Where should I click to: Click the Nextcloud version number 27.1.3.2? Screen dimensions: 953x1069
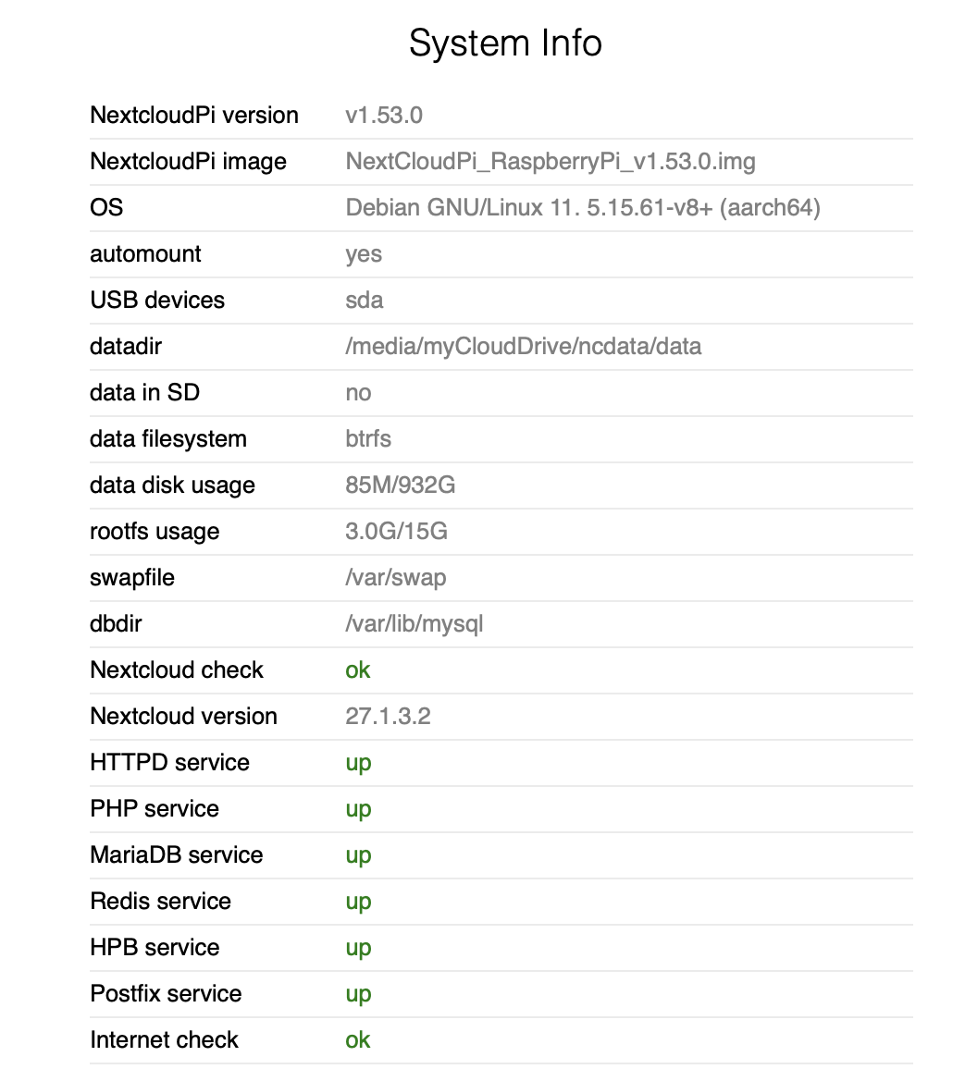[x=389, y=717]
